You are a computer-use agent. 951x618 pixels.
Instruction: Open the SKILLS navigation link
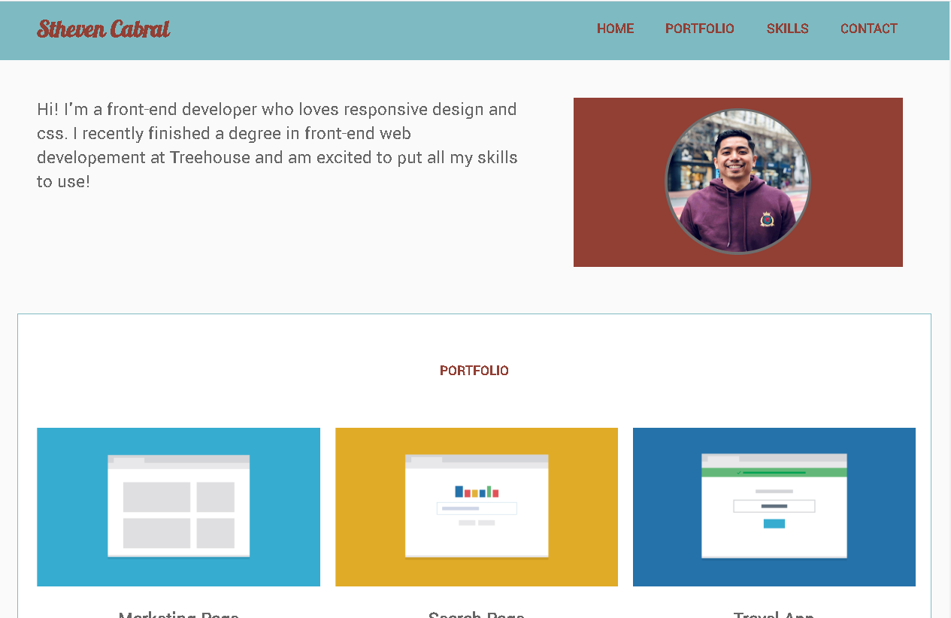(x=788, y=29)
